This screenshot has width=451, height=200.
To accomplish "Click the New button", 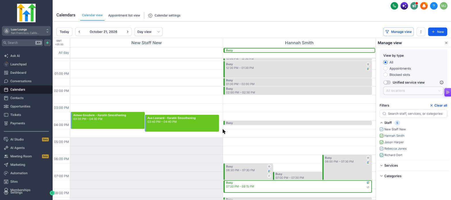I will pos(437,32).
